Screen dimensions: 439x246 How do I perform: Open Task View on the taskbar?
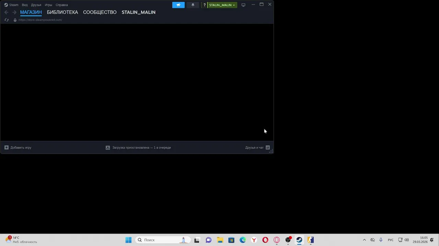tap(197, 240)
